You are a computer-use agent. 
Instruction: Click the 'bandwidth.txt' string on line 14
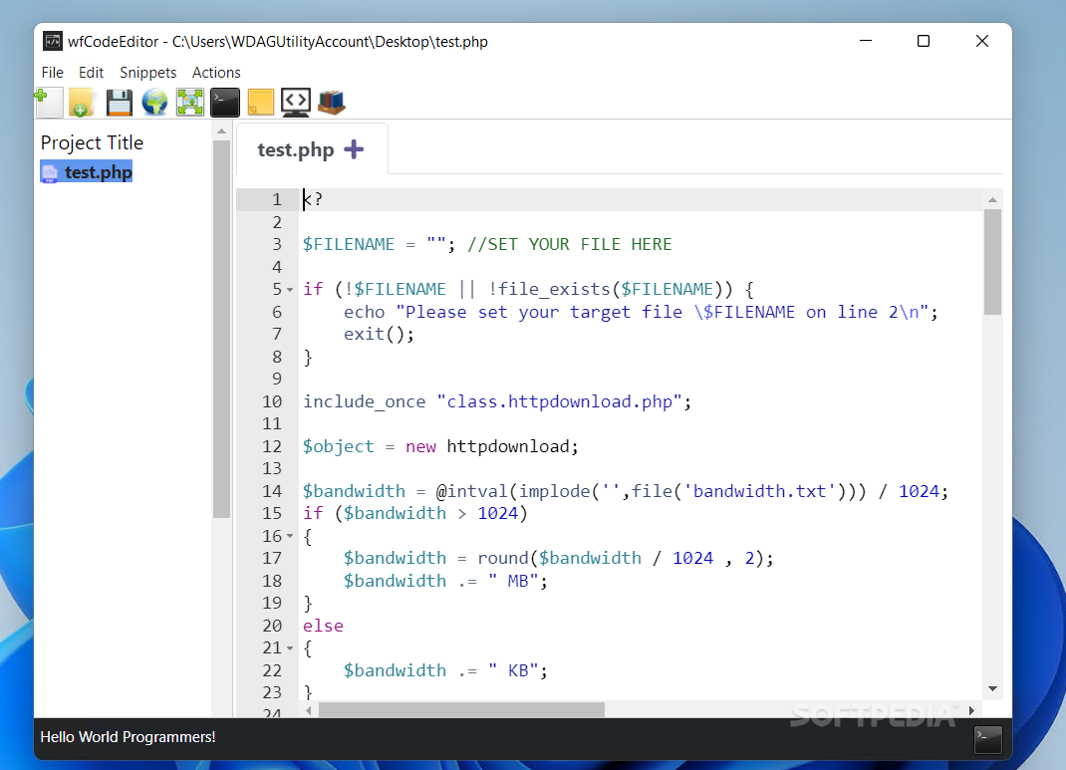tap(759, 491)
